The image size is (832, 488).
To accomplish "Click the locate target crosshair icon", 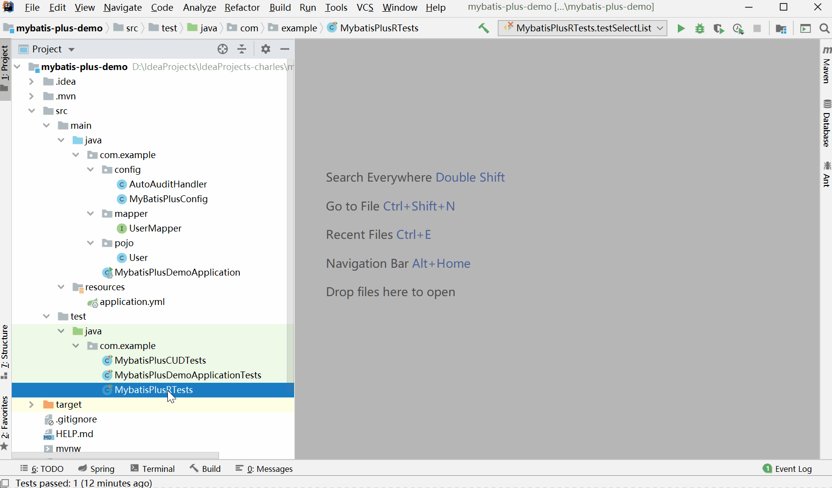I will [x=223, y=49].
